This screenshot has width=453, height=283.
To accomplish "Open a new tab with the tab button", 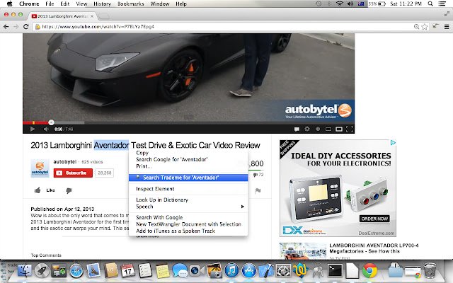I will 104,16.
